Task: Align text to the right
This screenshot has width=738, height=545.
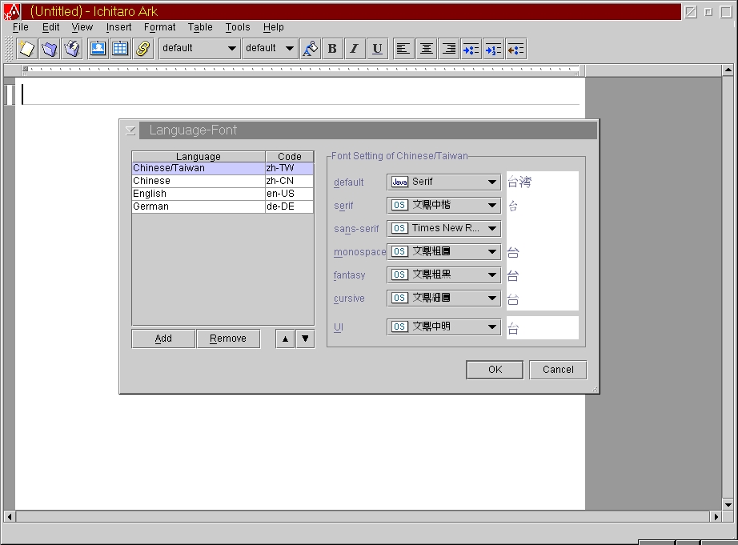Action: (449, 49)
